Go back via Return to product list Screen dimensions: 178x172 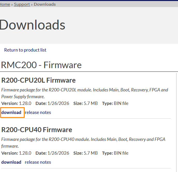[x=25, y=50]
